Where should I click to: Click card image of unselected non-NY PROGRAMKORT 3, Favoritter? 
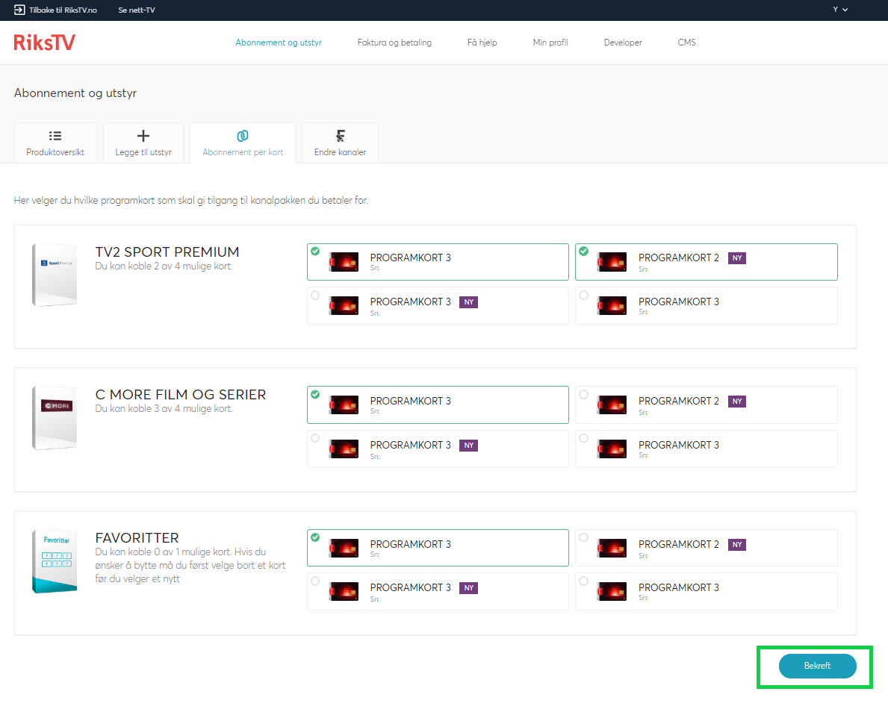612,591
